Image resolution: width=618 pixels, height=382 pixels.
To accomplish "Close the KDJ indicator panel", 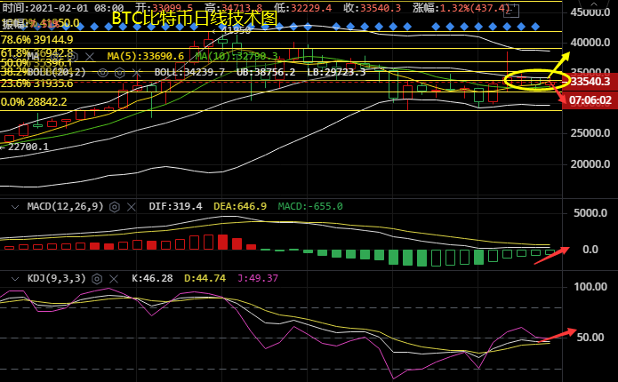I will pos(114,279).
